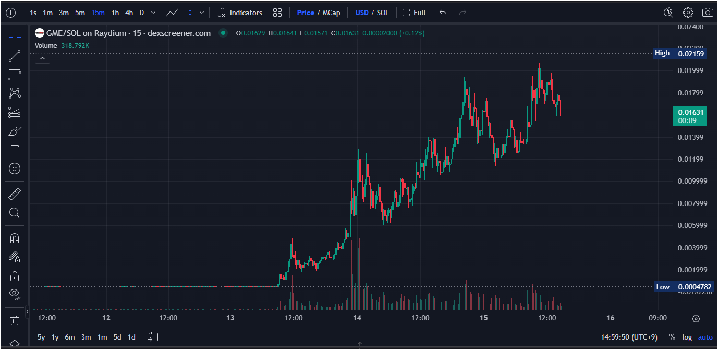This screenshot has height=350, width=718.
Task: Click the zoom in tool
Action: (15, 212)
